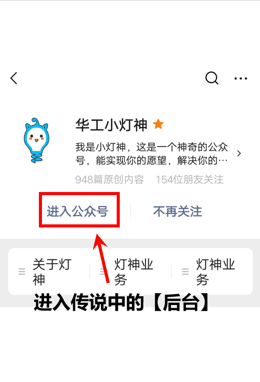The height and width of the screenshot is (382, 260).
Task: Go back using the left arrow
Action: tap(14, 78)
